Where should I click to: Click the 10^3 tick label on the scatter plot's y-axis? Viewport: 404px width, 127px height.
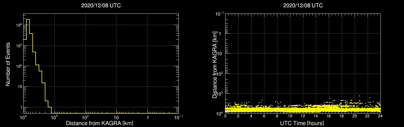220,93
